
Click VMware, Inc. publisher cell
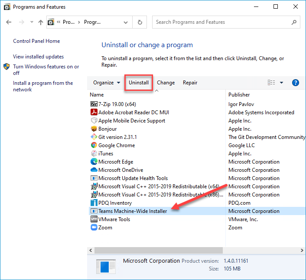[x=243, y=219]
